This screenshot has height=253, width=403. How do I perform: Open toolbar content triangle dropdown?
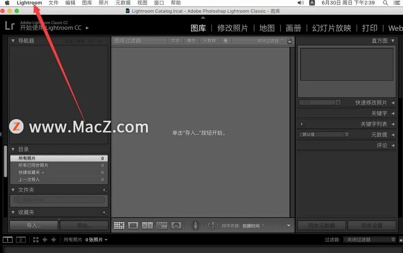289,225
